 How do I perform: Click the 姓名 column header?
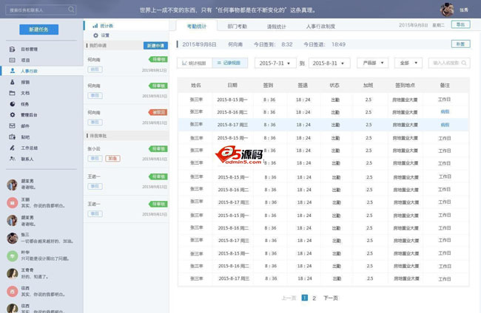[195, 85]
